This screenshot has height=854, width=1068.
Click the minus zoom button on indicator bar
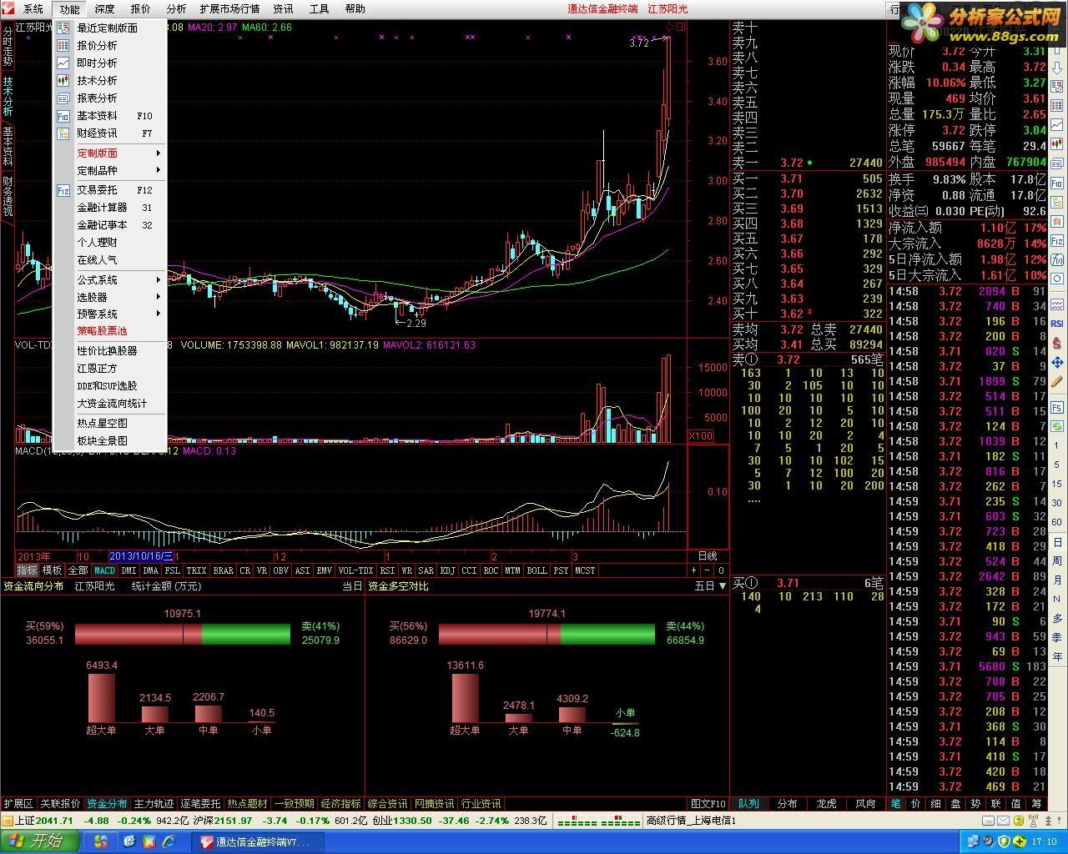pyautogui.click(x=708, y=570)
